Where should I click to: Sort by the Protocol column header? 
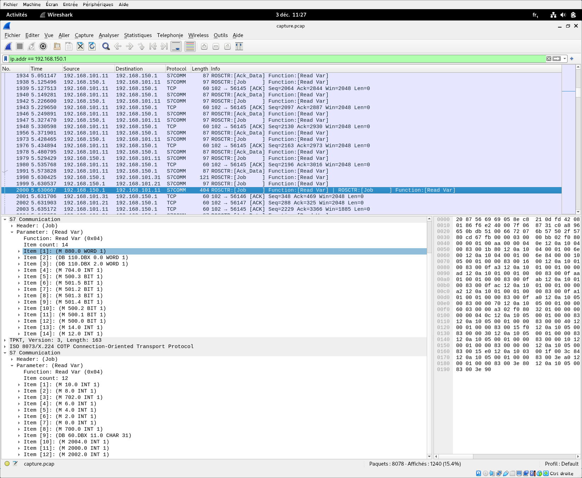pos(178,69)
